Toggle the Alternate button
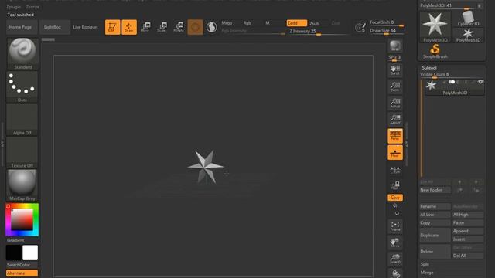The image size is (495, 278). pyautogui.click(x=22, y=273)
